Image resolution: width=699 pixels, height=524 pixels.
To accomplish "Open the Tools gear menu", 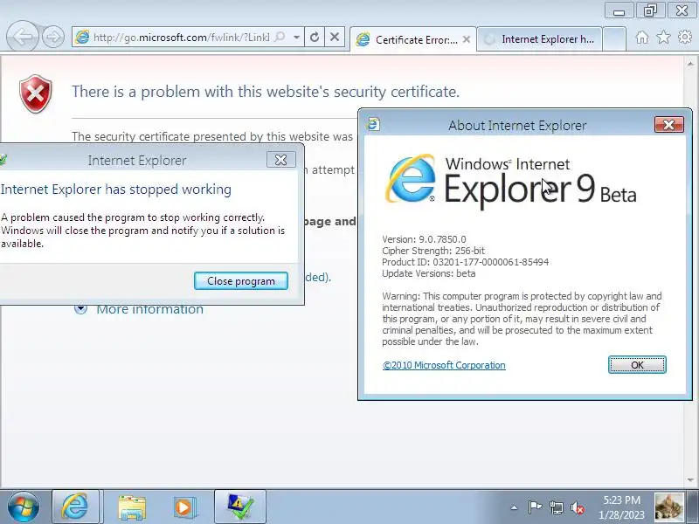I will [685, 37].
